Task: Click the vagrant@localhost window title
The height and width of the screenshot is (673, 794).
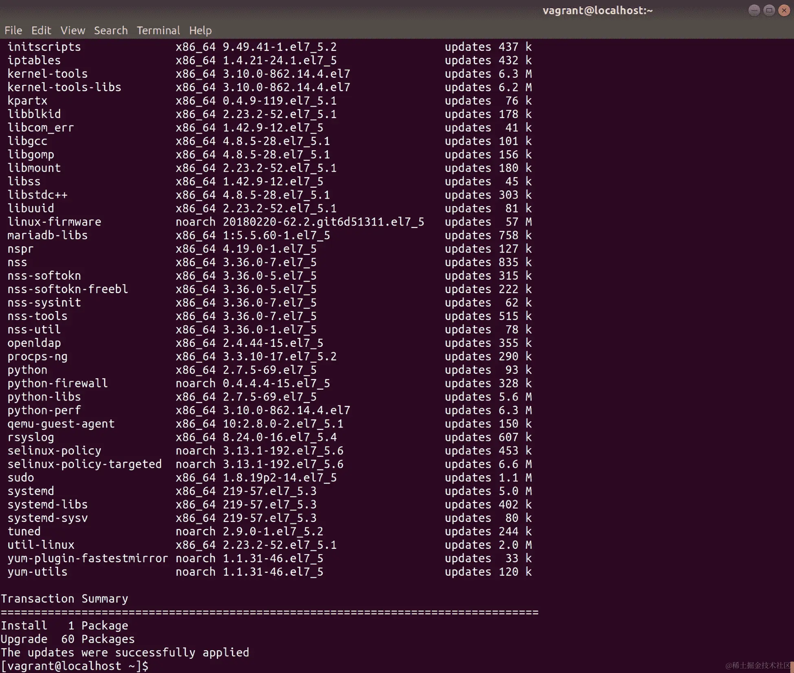Action: [597, 11]
